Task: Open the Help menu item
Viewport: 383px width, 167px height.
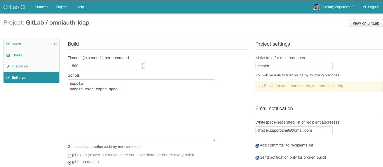Action: (x=80, y=7)
